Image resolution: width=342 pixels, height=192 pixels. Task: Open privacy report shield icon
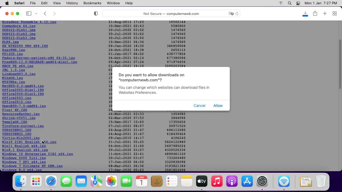[96, 14]
